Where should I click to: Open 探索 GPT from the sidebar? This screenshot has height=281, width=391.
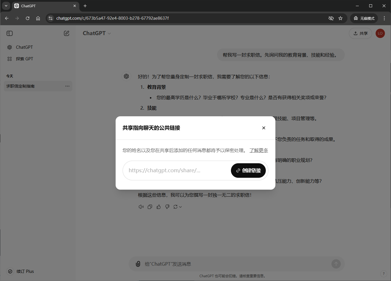pos(24,59)
